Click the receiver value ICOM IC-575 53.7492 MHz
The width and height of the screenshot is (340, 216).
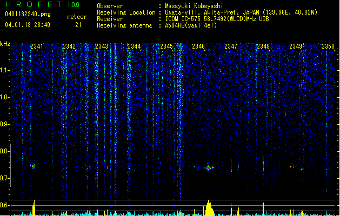[x=217, y=19]
